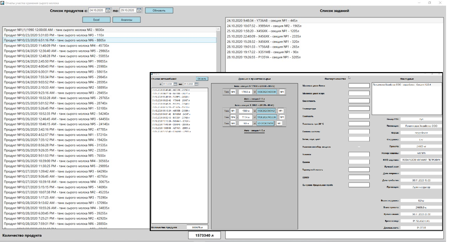Click the Массовая доля белка input field

tap(359, 85)
